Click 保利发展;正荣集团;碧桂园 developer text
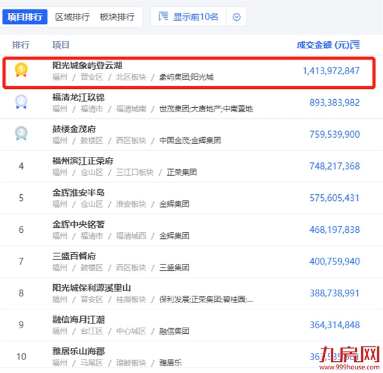 pyautogui.click(x=206, y=300)
